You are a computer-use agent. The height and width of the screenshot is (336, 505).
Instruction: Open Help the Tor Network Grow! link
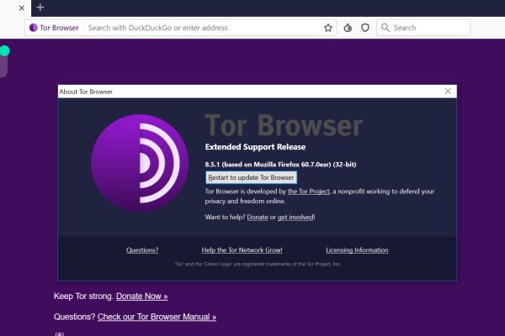pos(242,249)
